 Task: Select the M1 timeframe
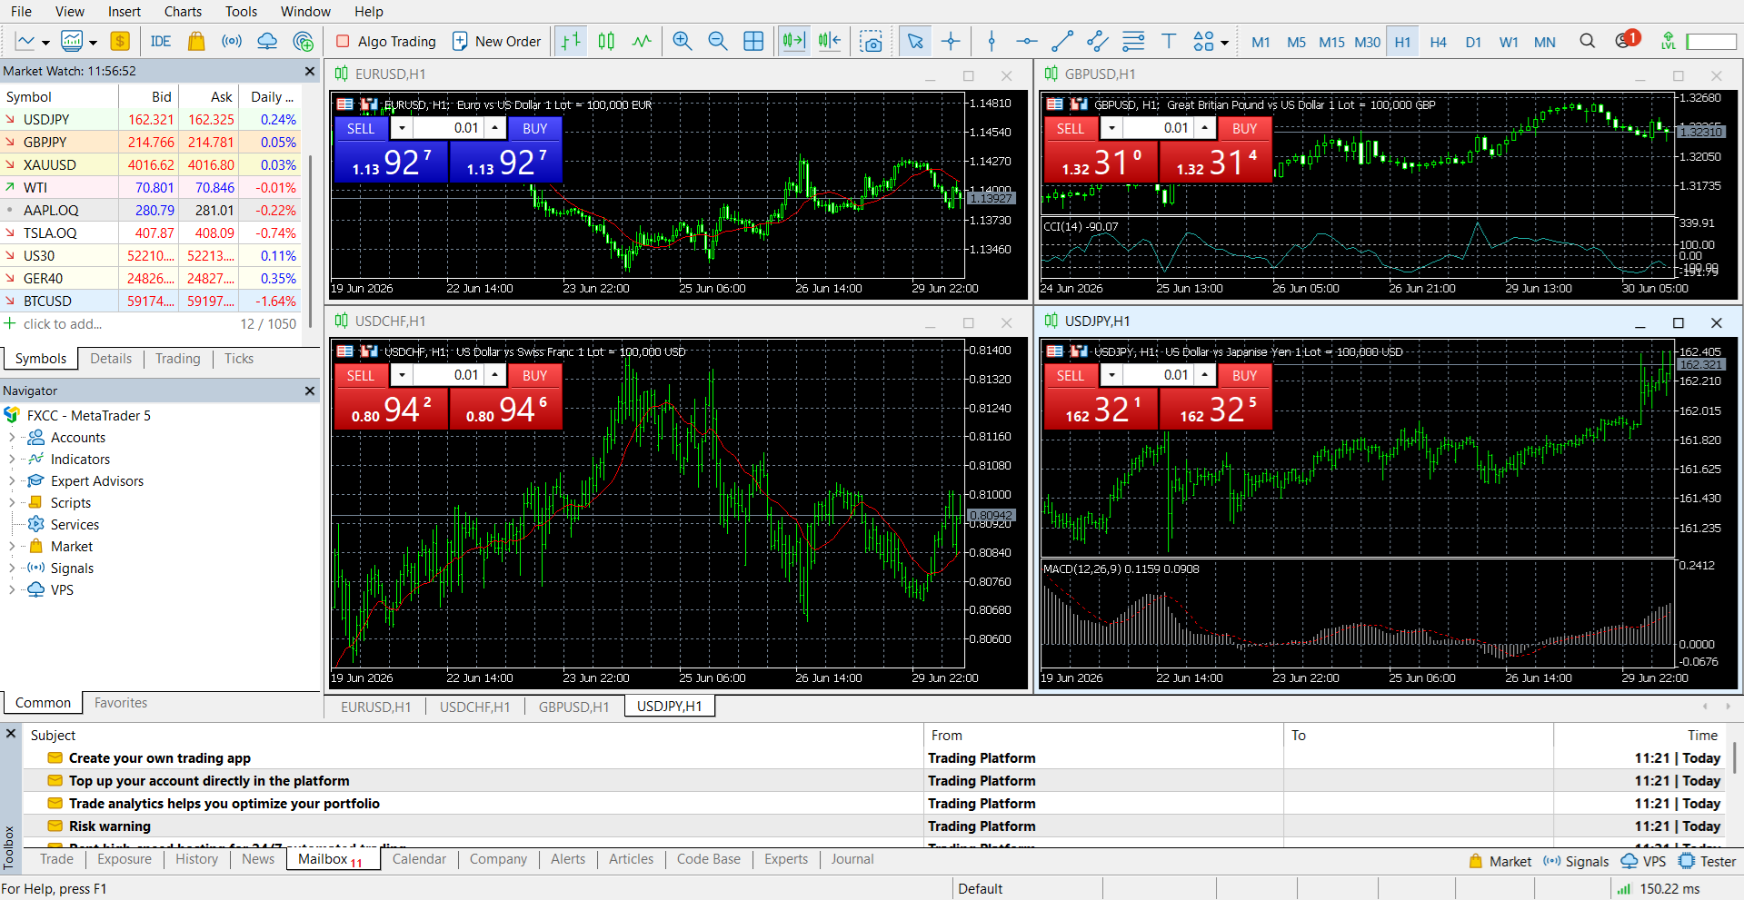point(1261,42)
